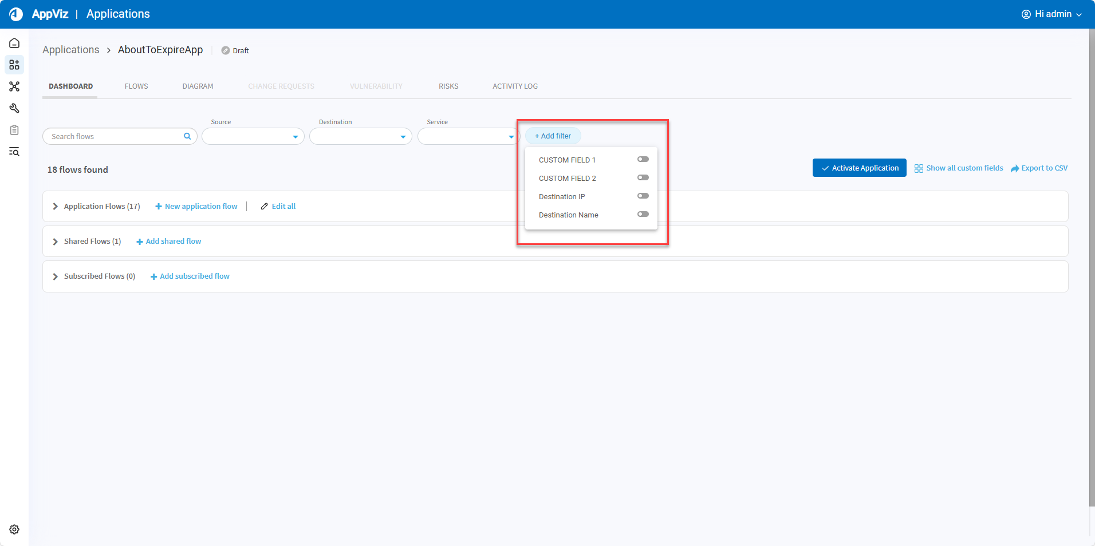Turn on the Destination IP filter toggle
The width and height of the screenshot is (1095, 546).
coord(643,196)
